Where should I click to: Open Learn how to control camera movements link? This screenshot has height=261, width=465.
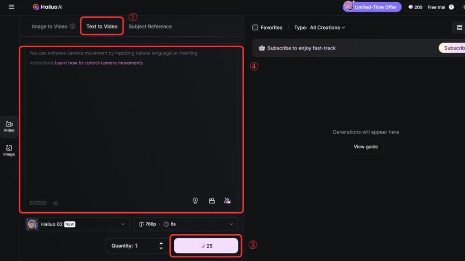tap(99, 63)
